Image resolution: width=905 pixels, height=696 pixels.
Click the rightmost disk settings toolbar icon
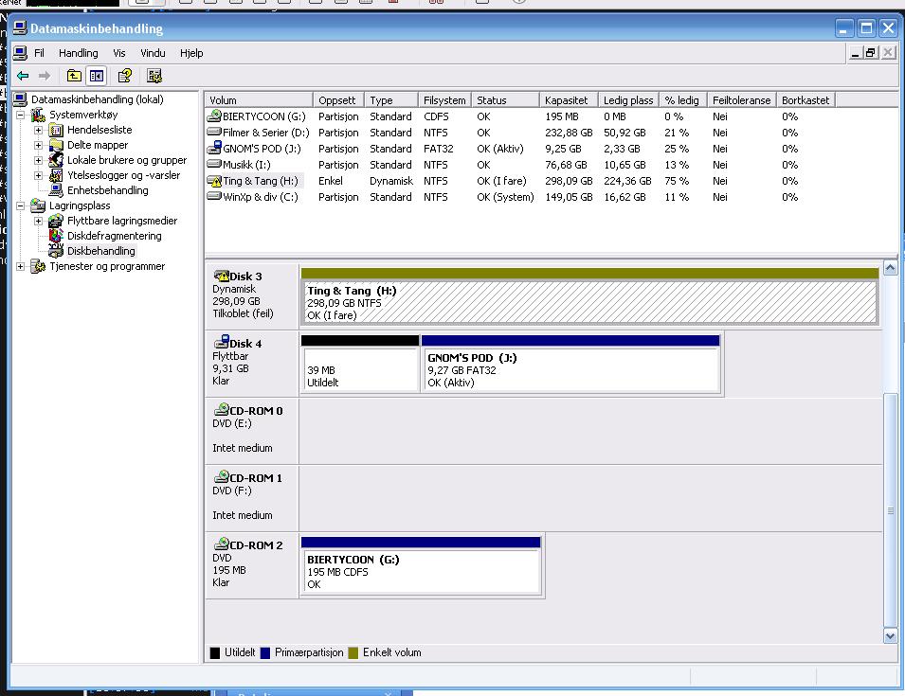[x=154, y=76]
